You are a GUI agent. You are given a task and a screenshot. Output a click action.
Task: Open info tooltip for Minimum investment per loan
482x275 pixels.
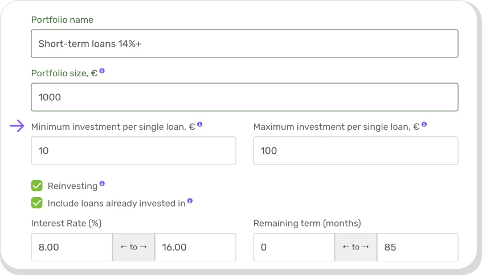[x=200, y=125]
